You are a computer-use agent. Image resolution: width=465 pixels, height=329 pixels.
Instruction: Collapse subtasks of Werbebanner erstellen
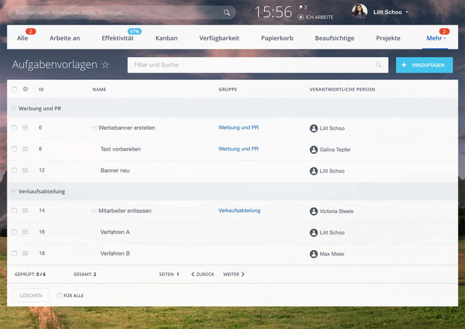(94, 128)
